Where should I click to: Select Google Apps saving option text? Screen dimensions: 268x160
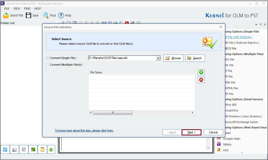coord(232,139)
